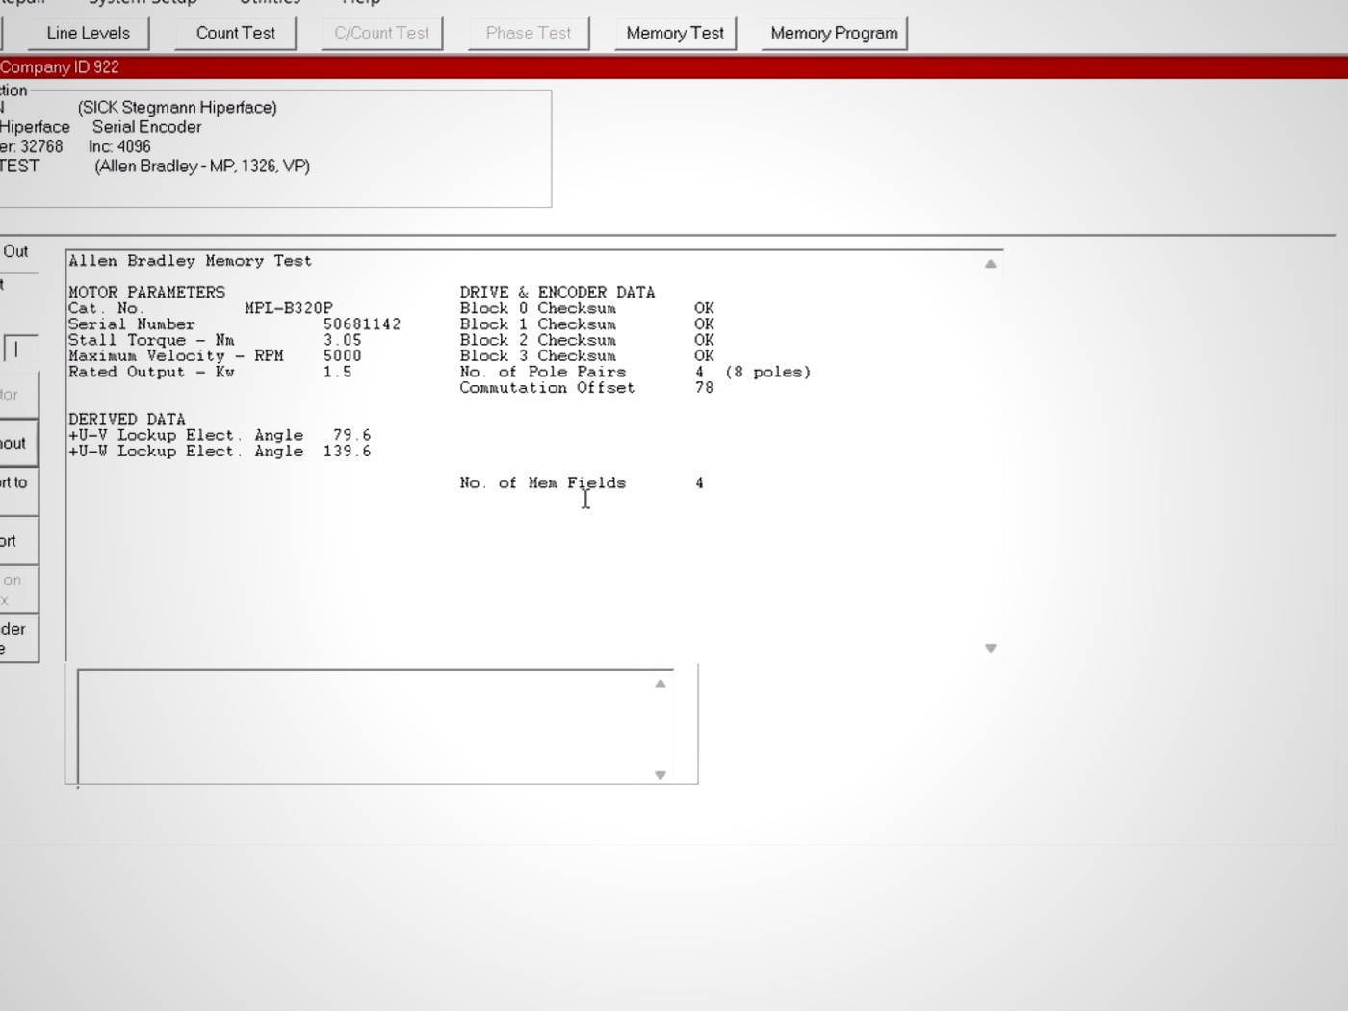Click the OK status for Block 3 Checksum
Screen dimensions: 1348x1011
pos(705,356)
